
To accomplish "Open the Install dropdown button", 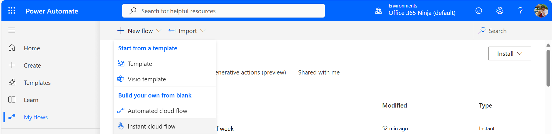I will (509, 53).
